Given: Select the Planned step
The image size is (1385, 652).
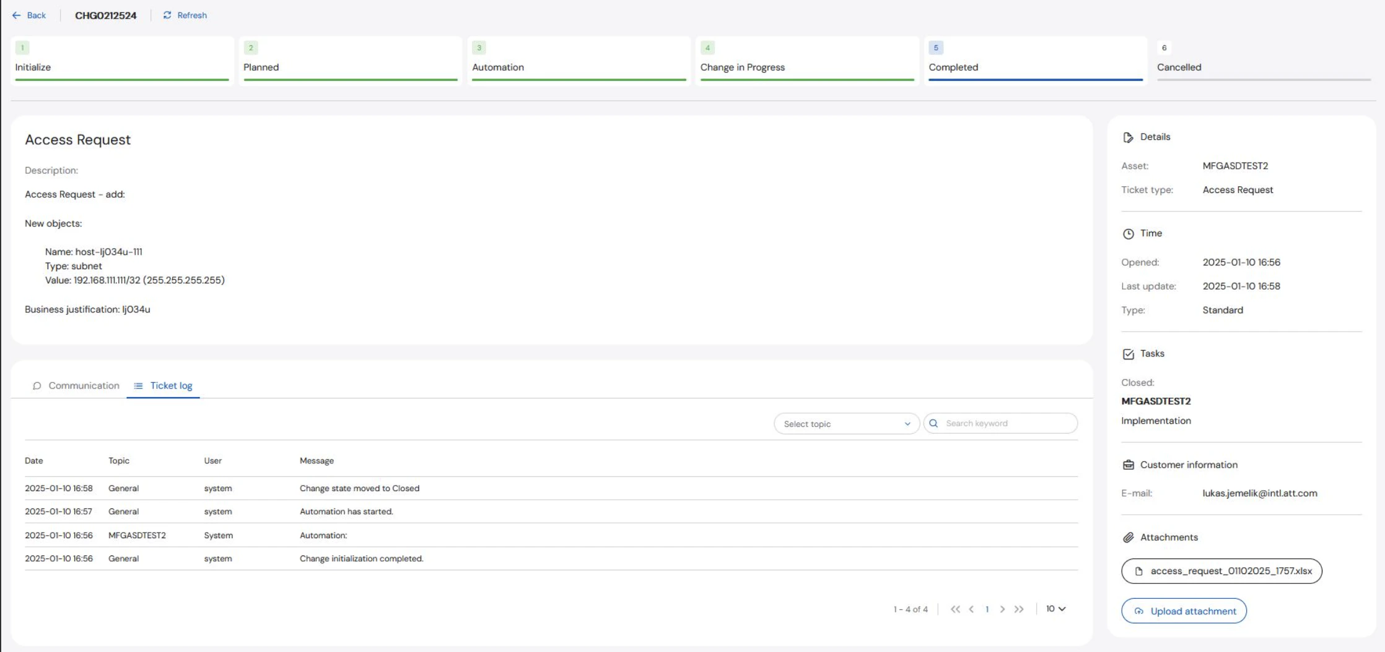Looking at the screenshot, I should (x=351, y=61).
